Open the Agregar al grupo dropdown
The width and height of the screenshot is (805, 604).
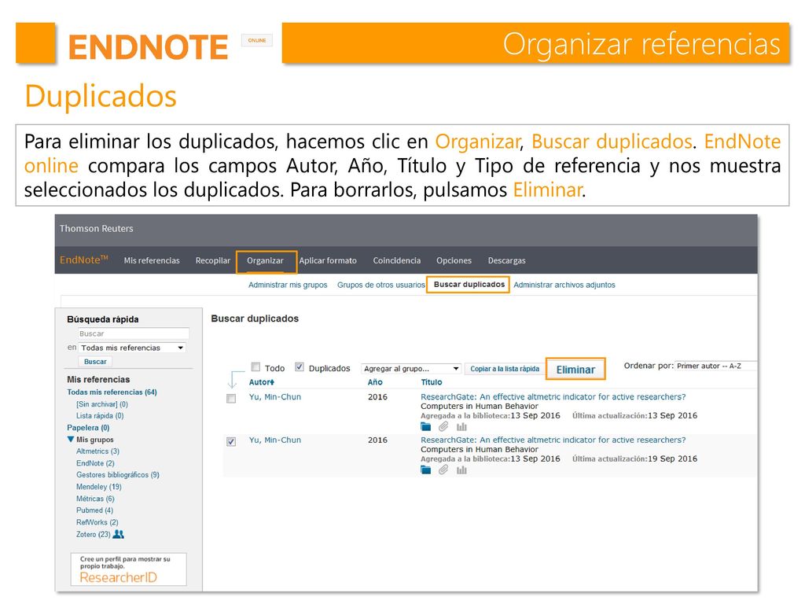pyautogui.click(x=410, y=368)
